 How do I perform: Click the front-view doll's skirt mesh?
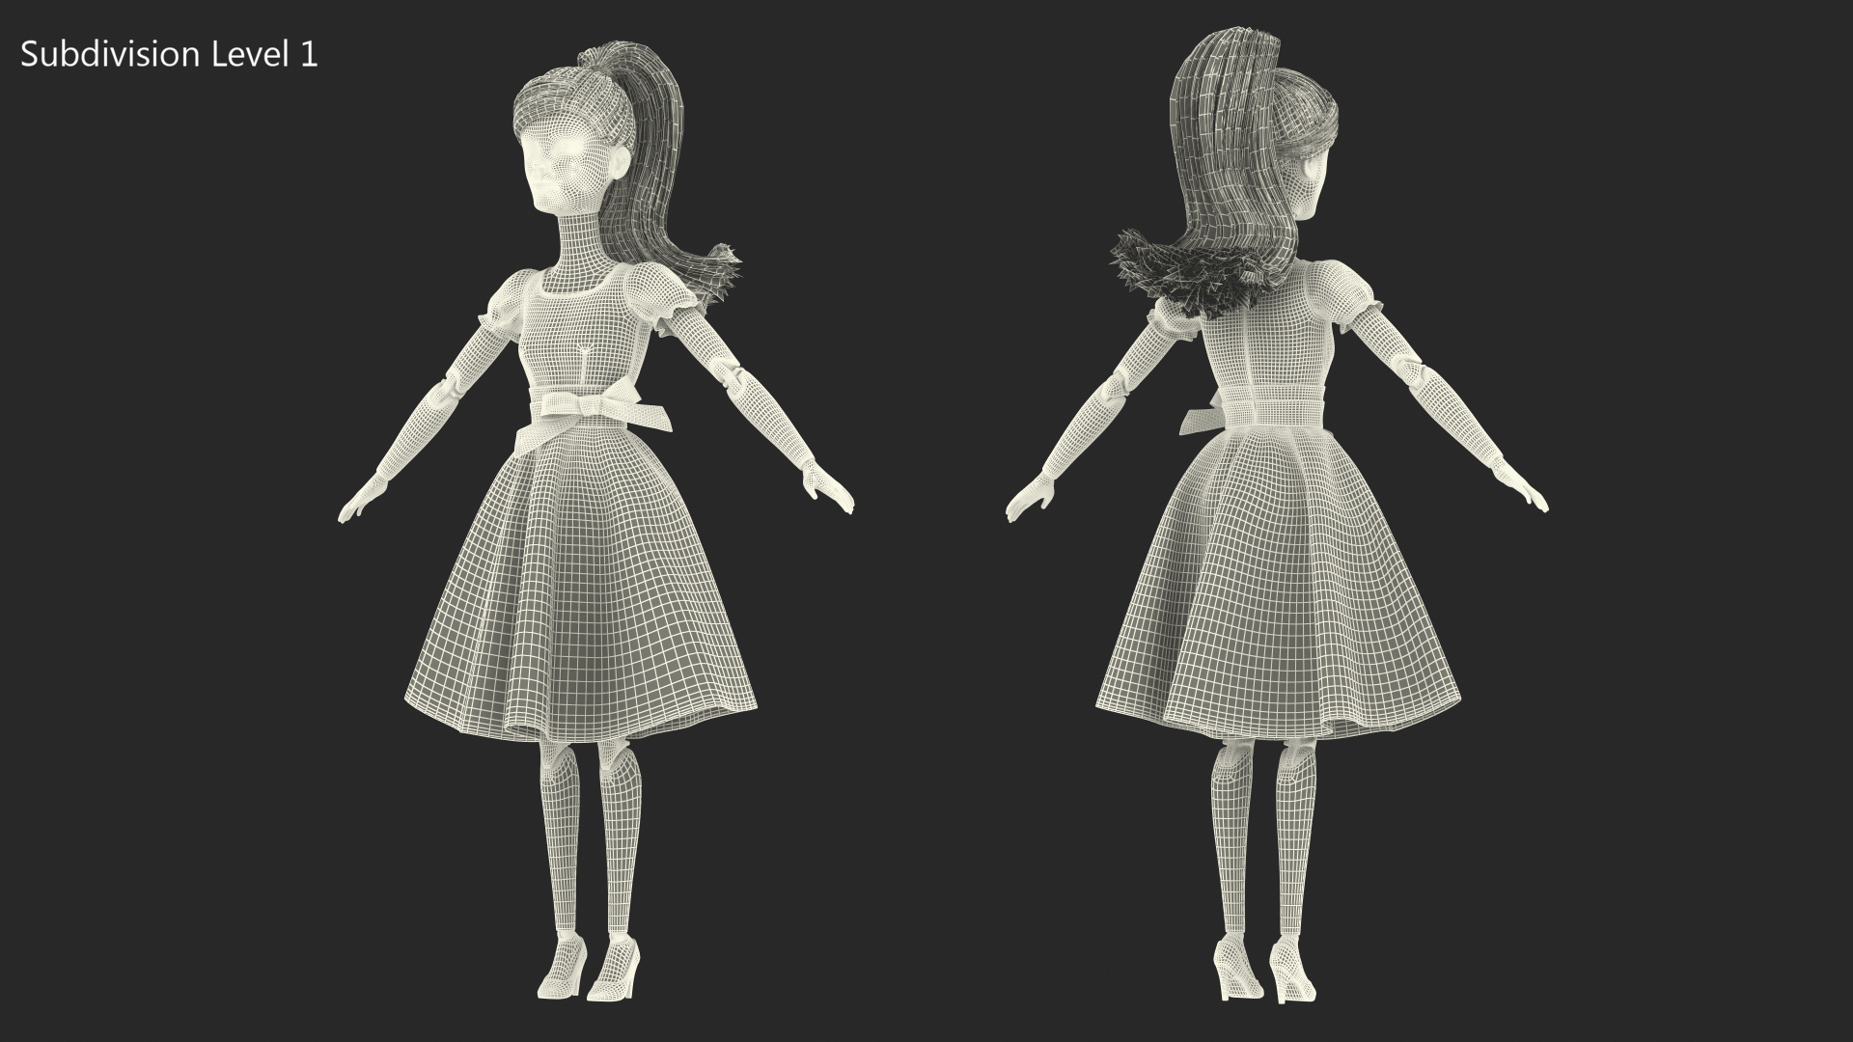tap(581, 598)
